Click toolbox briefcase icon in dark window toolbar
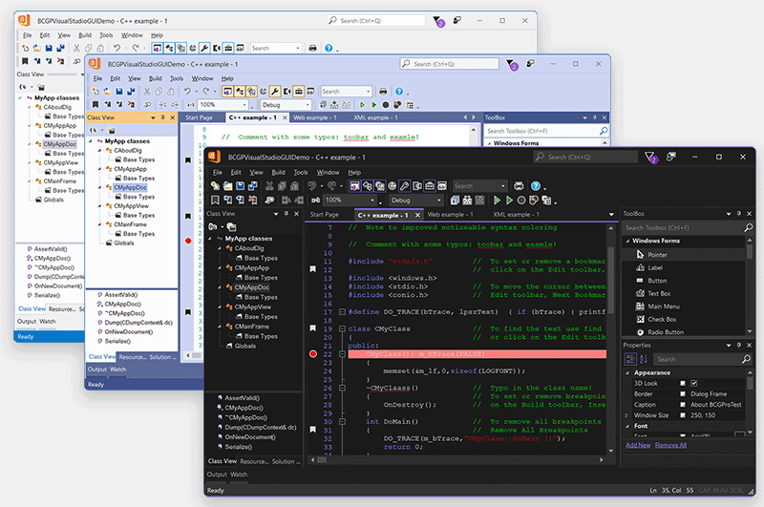The width and height of the screenshot is (764, 507). click(x=429, y=186)
